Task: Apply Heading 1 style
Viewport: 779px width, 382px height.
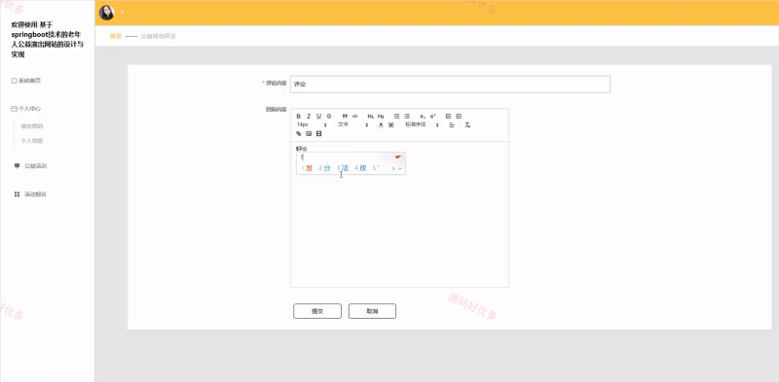Action: pos(371,116)
